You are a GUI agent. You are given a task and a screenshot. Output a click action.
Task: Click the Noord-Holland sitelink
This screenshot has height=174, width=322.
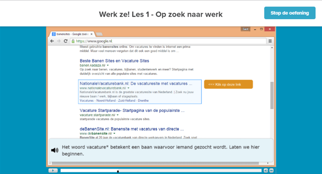(x=106, y=101)
